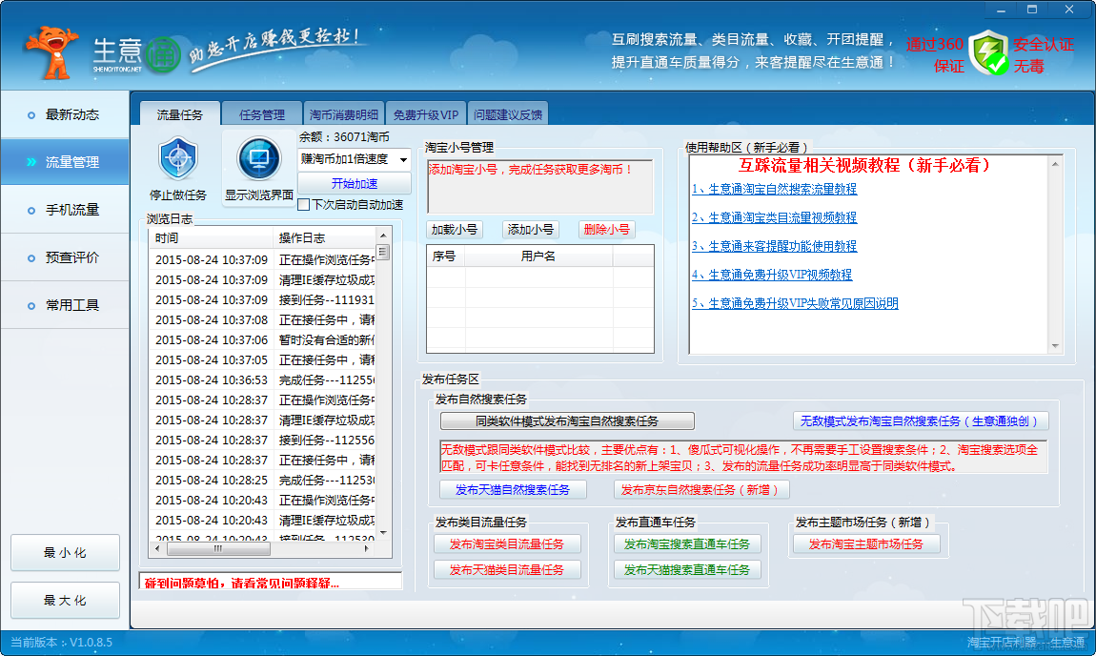Open the 问题建议反馈 tab
This screenshot has width=1096, height=656.
pyautogui.click(x=507, y=114)
